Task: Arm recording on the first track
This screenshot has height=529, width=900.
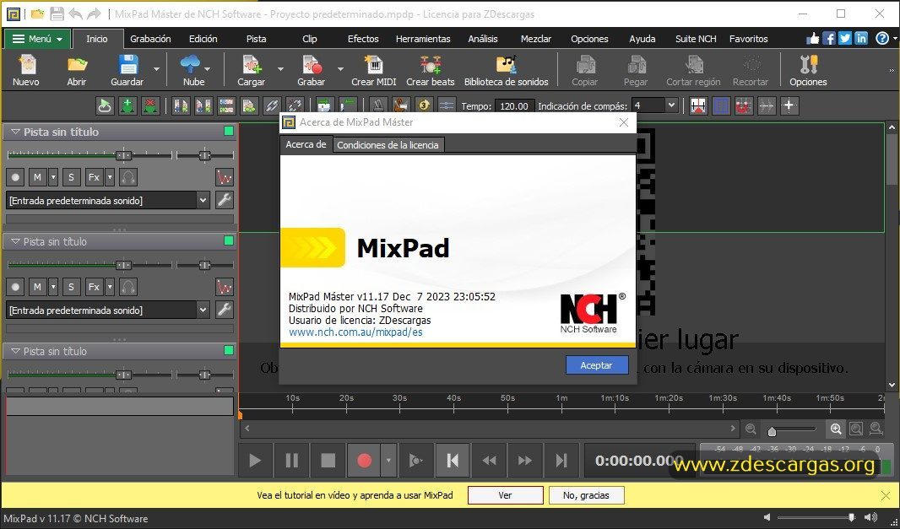Action: 15,177
